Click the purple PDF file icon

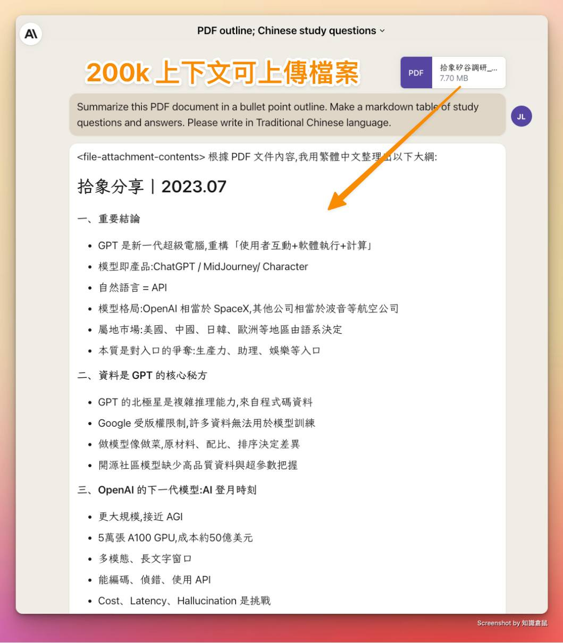coord(416,73)
